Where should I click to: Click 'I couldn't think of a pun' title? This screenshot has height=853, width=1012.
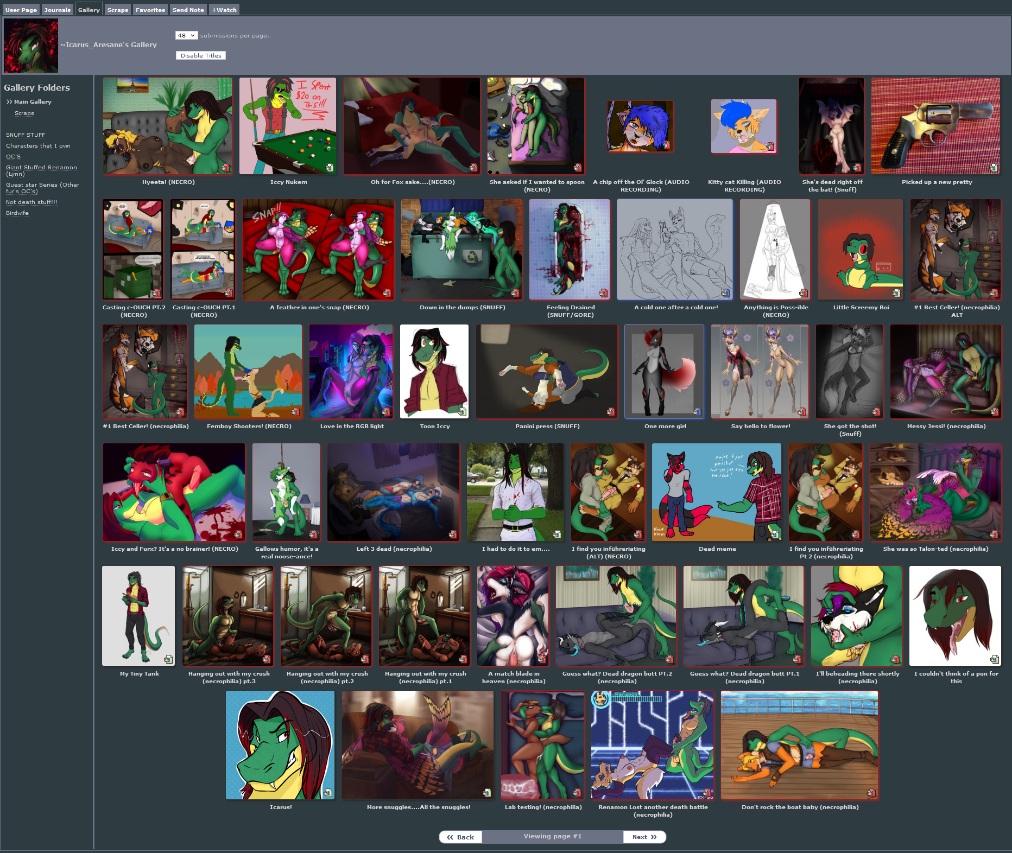[x=956, y=677]
